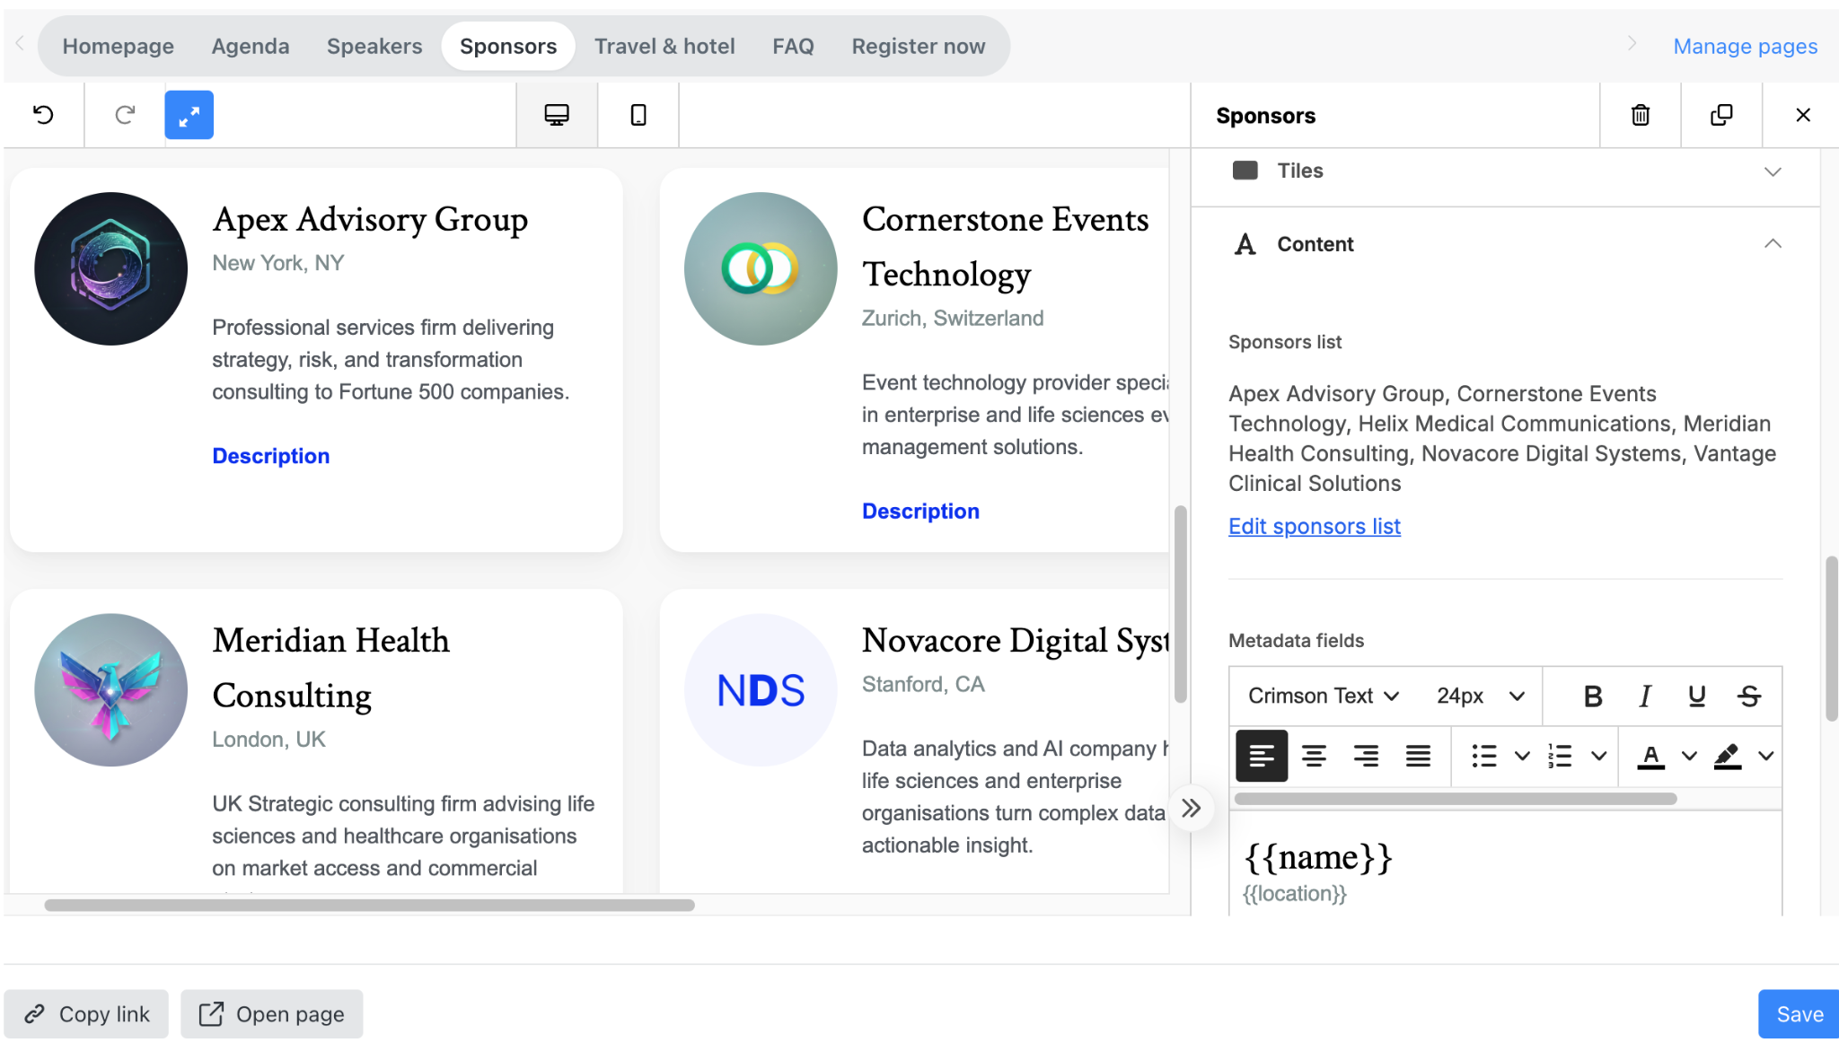The width and height of the screenshot is (1839, 1051).
Task: Click the Apex Advisory Group heading
Action: click(370, 220)
